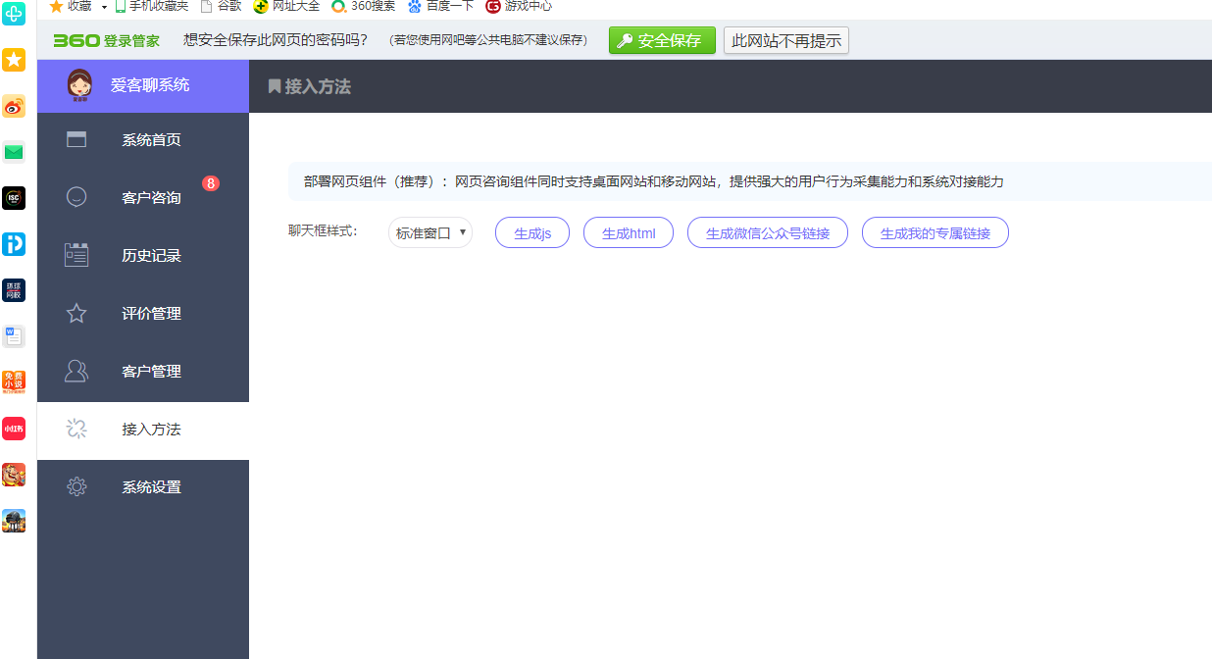Click the green 安全保存 password save button
1212x659 pixels.
click(662, 40)
